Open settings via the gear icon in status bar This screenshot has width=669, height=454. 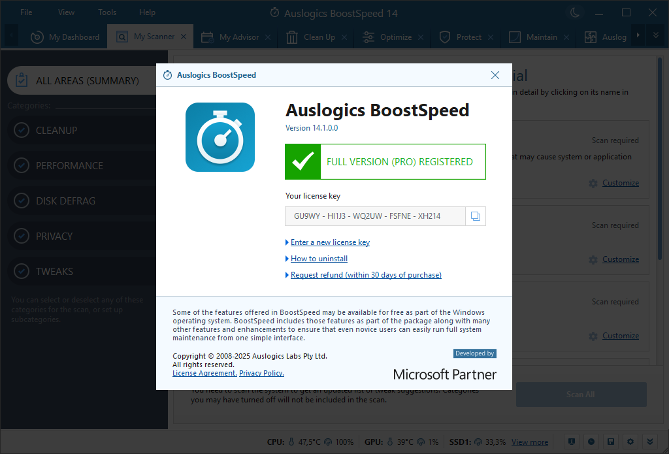(x=630, y=442)
